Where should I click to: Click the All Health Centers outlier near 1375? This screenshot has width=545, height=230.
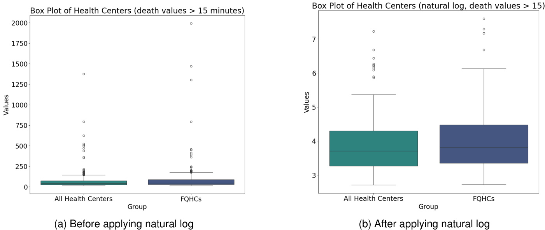pyautogui.click(x=84, y=74)
